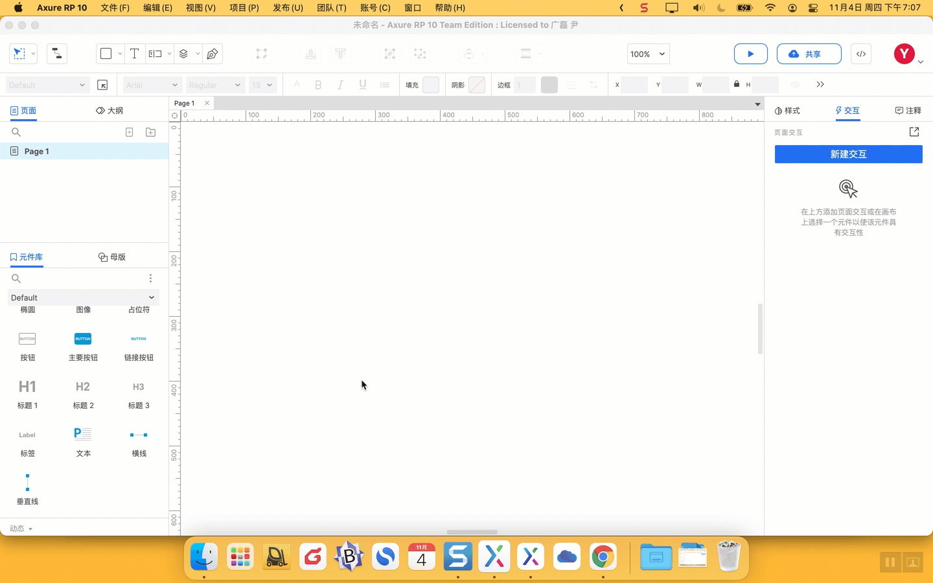Open the File menu
Viewport: 933px width, 583px height.
pos(115,8)
